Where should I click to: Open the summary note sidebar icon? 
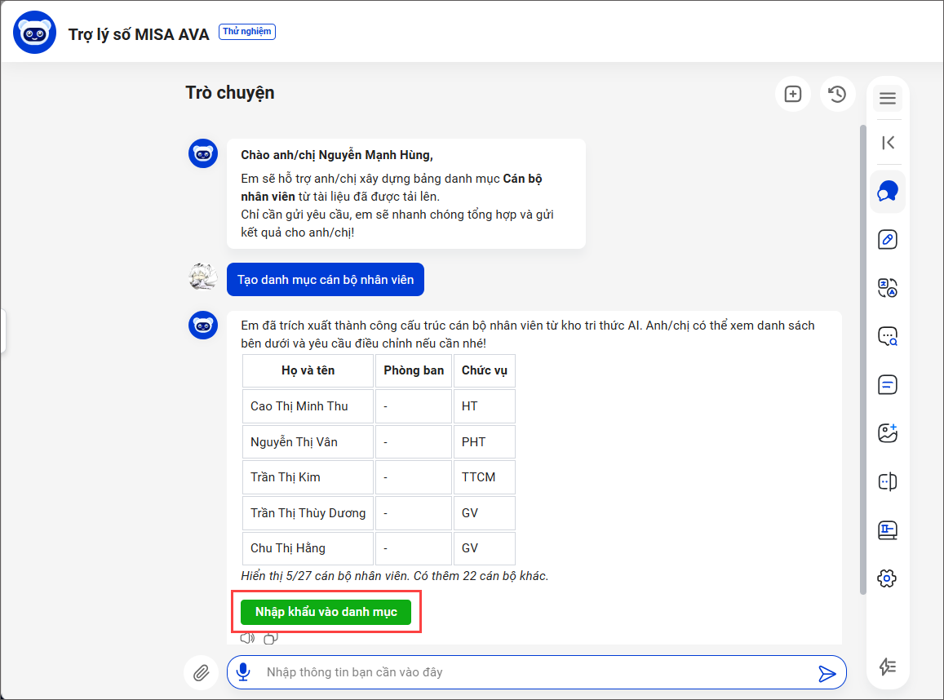[888, 384]
